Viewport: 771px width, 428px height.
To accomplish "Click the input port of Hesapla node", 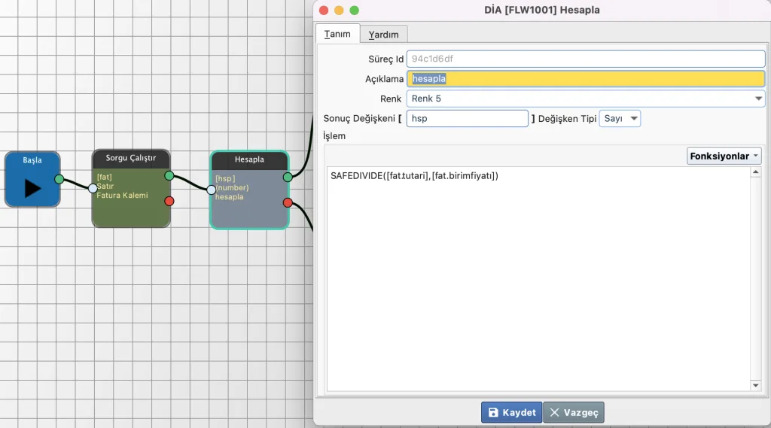I will pyautogui.click(x=212, y=190).
